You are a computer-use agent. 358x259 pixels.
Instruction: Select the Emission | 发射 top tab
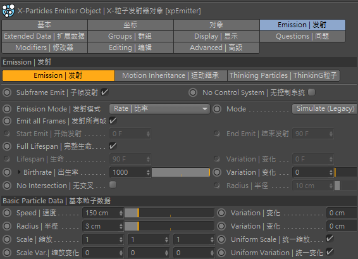pyautogui.click(x=302, y=25)
